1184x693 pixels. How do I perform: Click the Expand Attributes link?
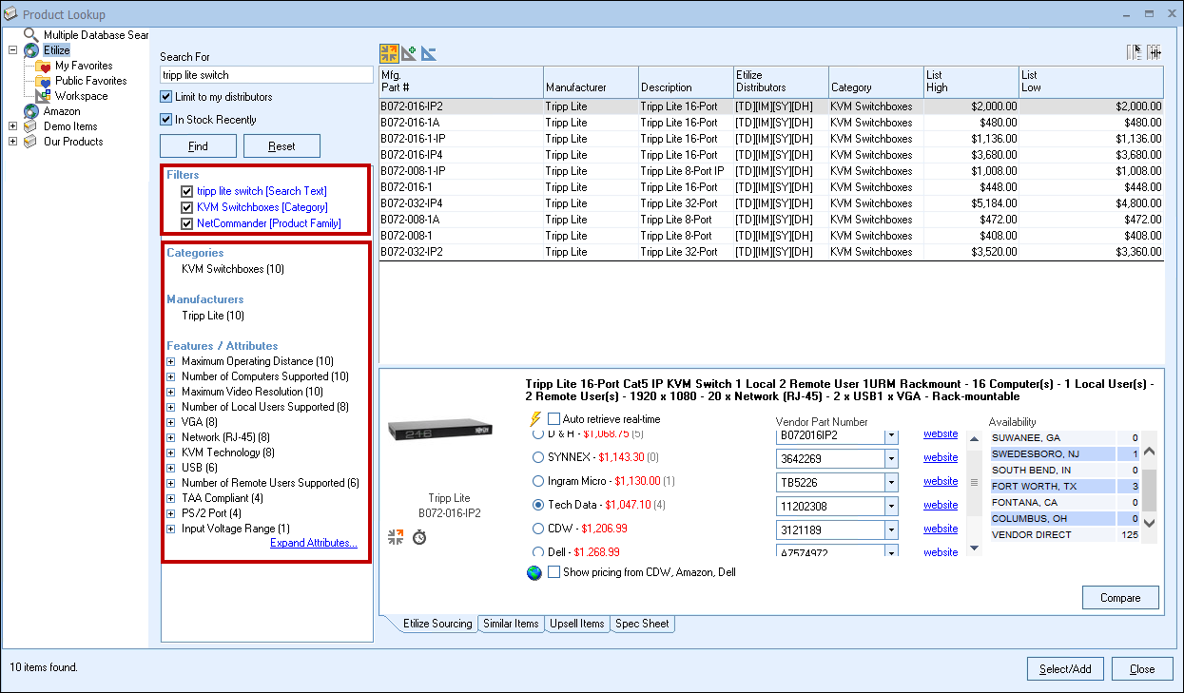tap(314, 543)
